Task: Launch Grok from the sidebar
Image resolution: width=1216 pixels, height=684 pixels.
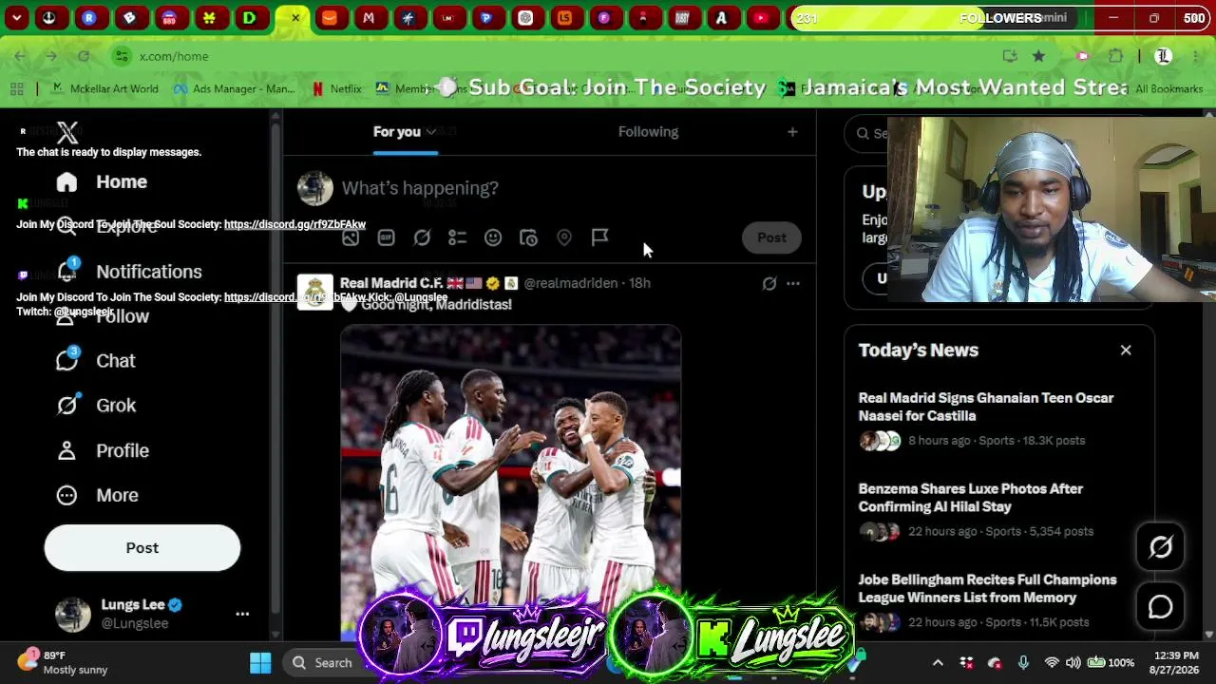Action: click(96, 406)
